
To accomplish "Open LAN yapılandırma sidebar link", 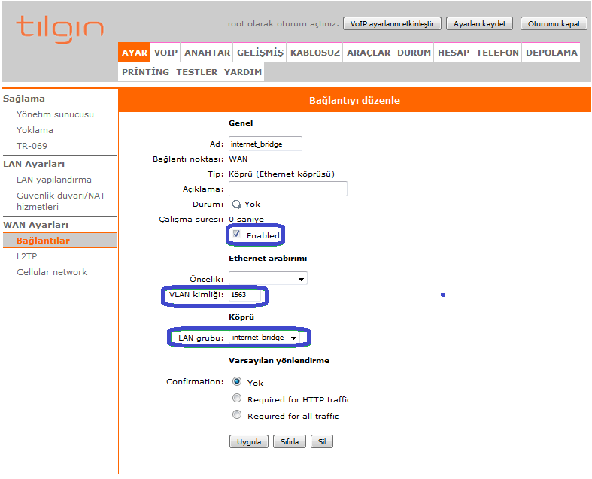I will (x=54, y=180).
